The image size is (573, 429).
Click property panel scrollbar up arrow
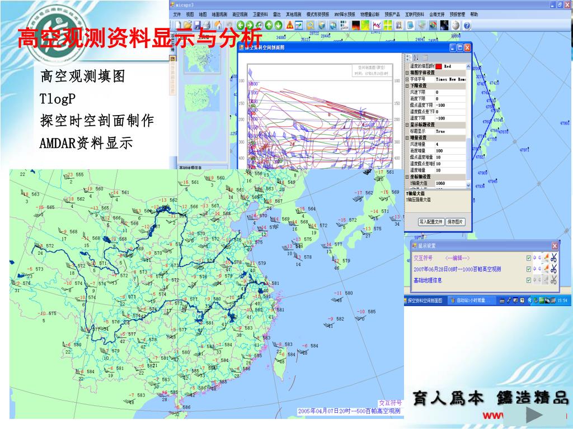point(468,66)
